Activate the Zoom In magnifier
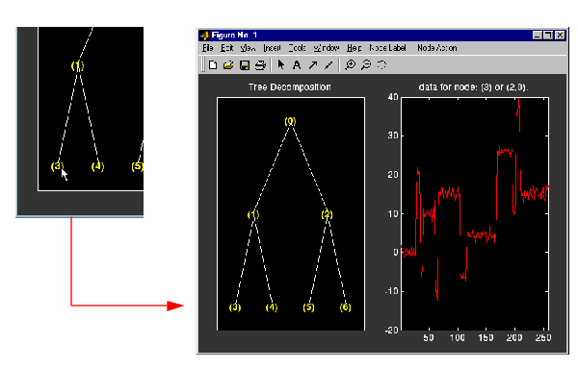578x368 pixels. click(351, 64)
